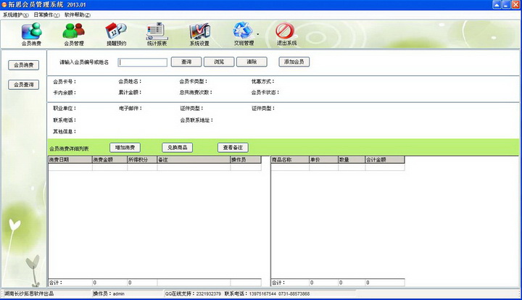This screenshot has height=300, width=522.
Task: Click the 查看备注 button
Action: point(233,147)
